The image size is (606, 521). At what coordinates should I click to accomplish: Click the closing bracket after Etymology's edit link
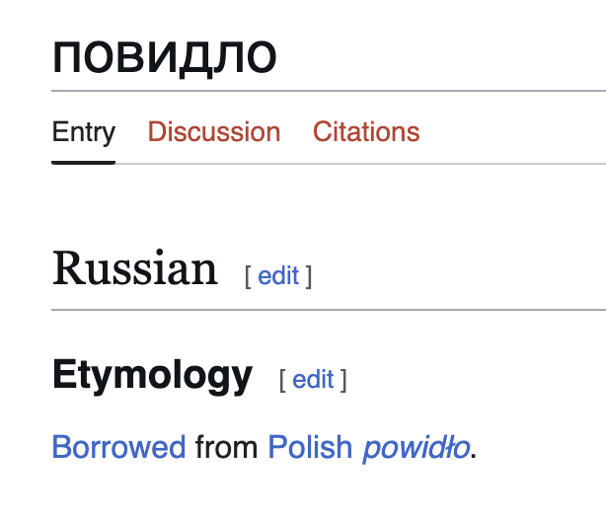[343, 379]
